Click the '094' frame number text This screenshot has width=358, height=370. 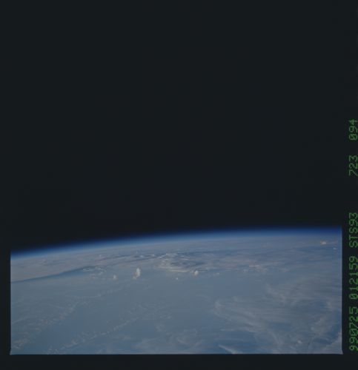click(x=353, y=129)
